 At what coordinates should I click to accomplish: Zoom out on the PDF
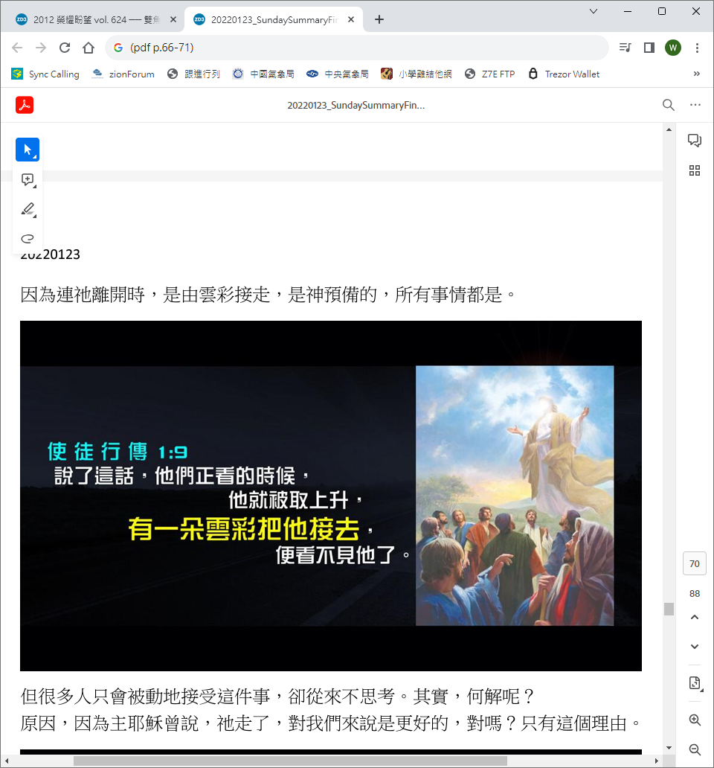point(695,749)
